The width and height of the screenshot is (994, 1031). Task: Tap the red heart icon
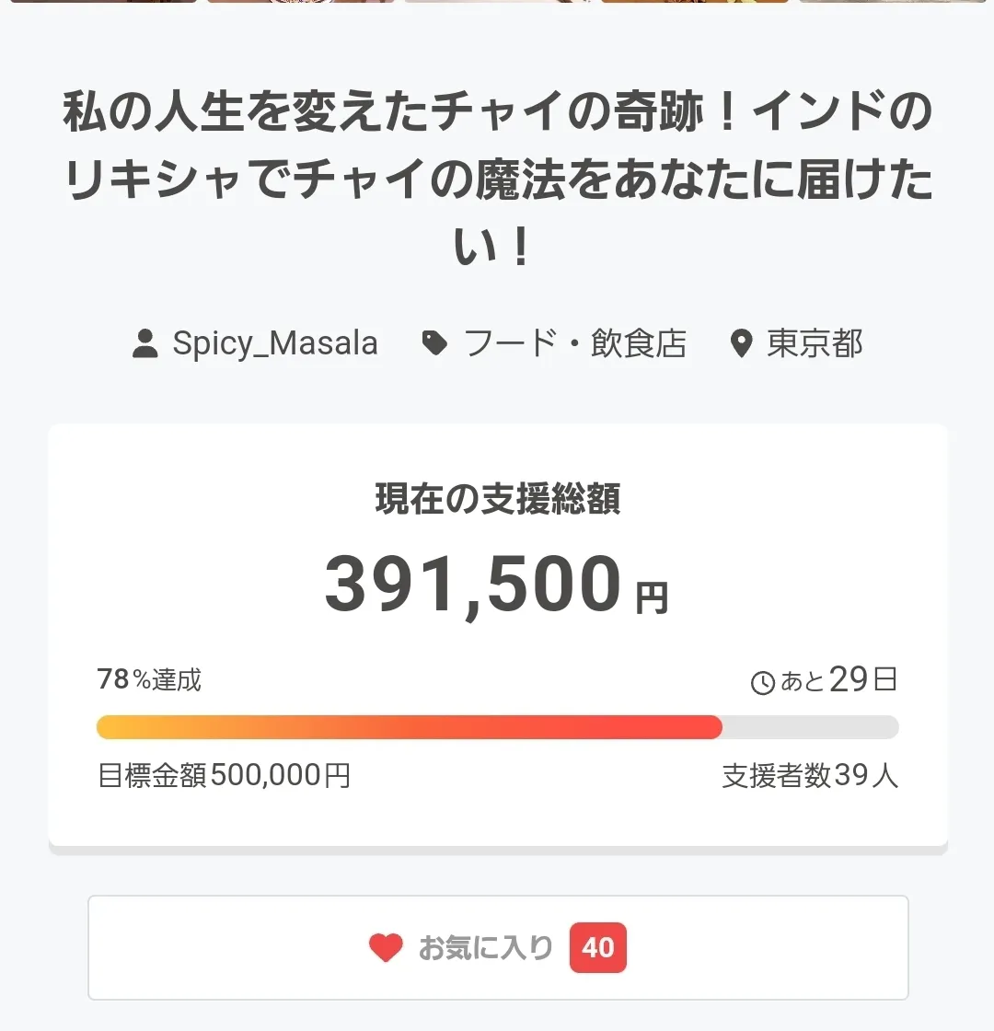tap(386, 947)
